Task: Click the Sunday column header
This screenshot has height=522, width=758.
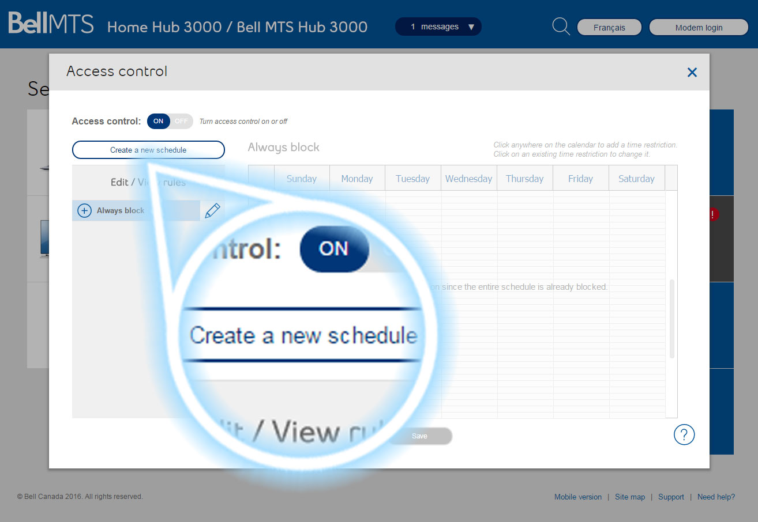Action: click(302, 179)
